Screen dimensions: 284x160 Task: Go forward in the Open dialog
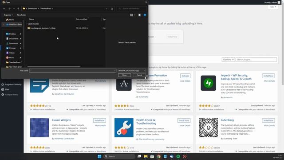pos(9,8)
